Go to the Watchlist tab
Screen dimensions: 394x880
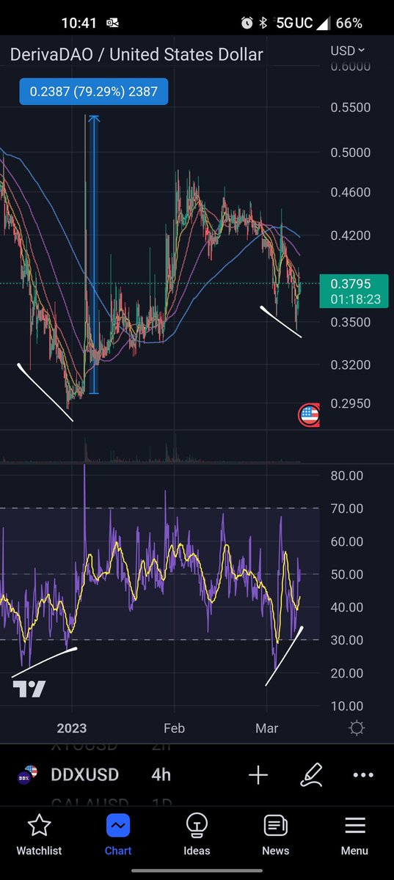point(39,835)
